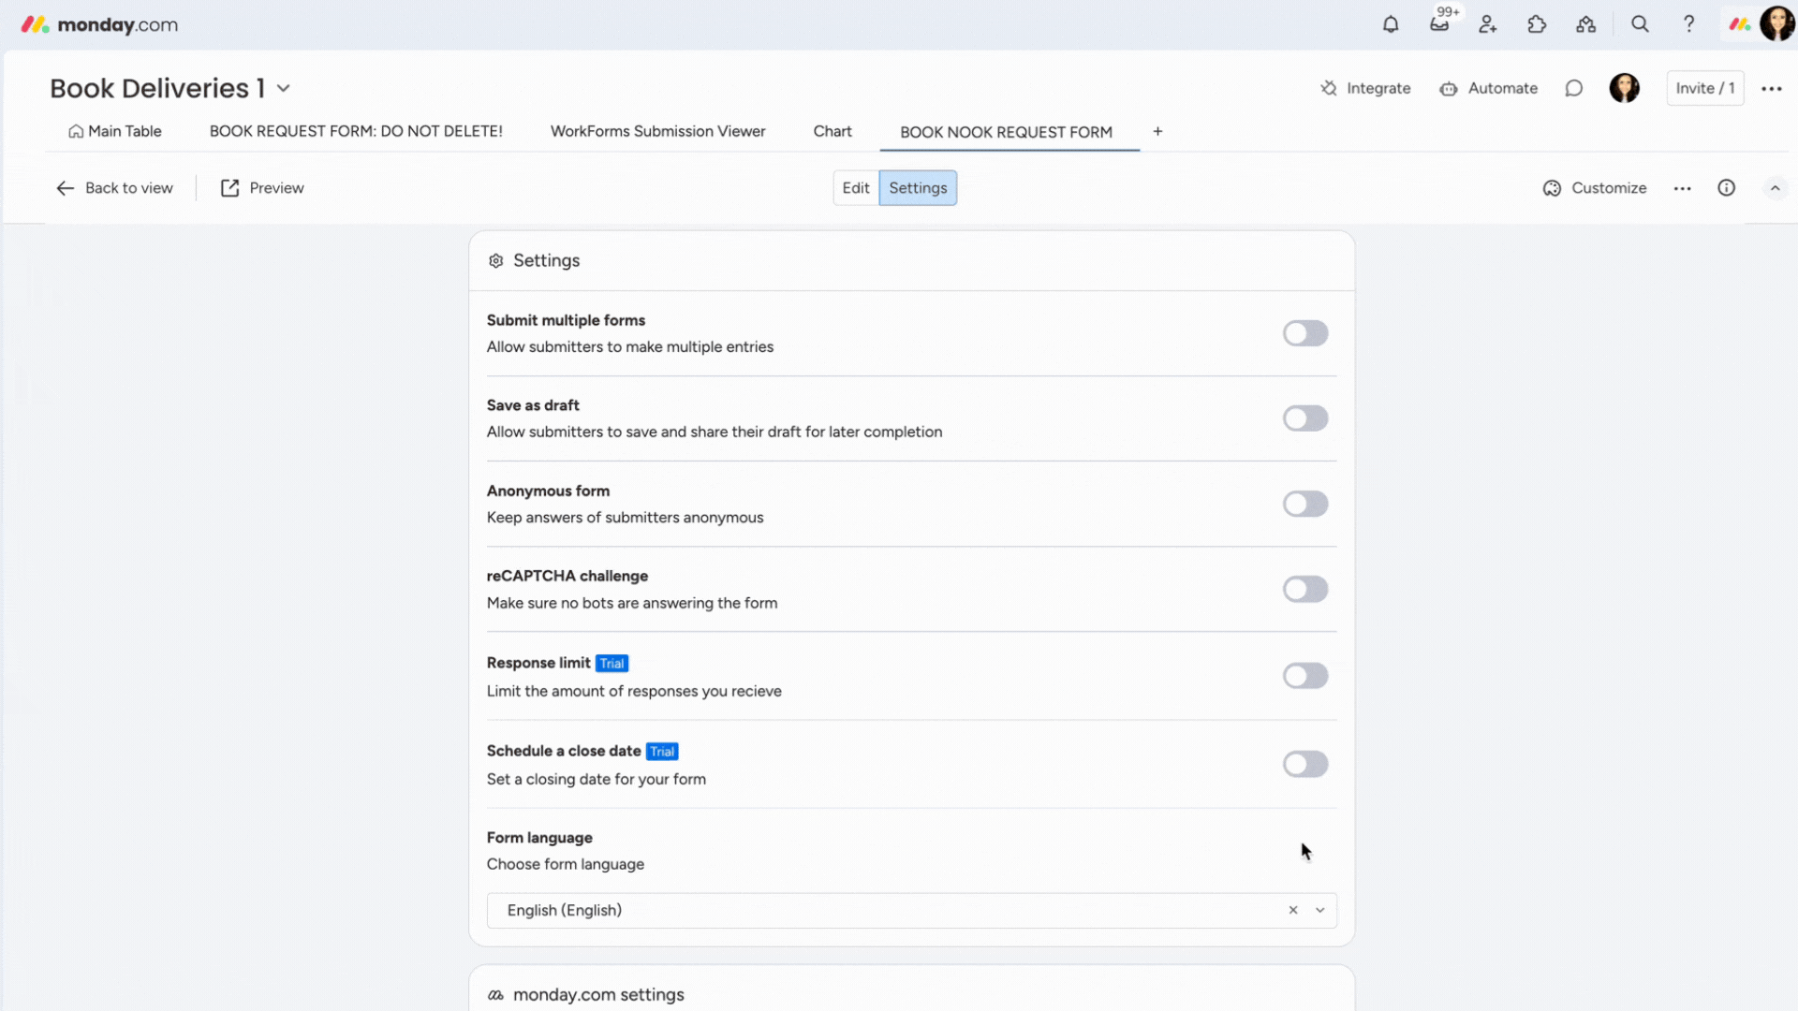The height and width of the screenshot is (1011, 1798).
Task: Open the apps puzzle-piece icon
Action: tap(1537, 24)
